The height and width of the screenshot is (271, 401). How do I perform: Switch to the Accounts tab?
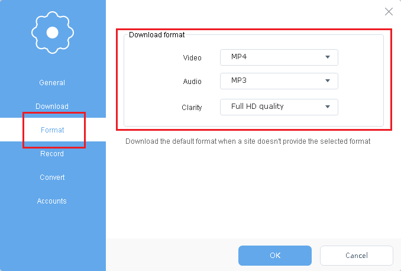click(x=52, y=201)
